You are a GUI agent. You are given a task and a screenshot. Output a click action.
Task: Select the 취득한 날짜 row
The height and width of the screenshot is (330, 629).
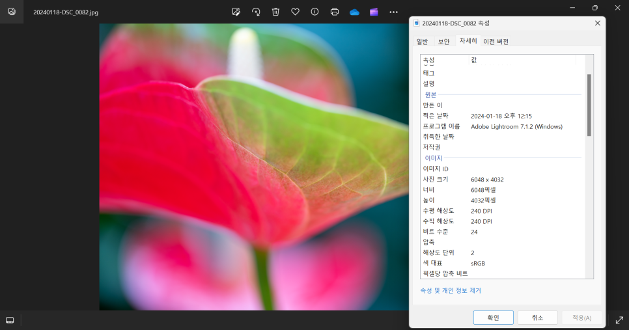point(503,137)
